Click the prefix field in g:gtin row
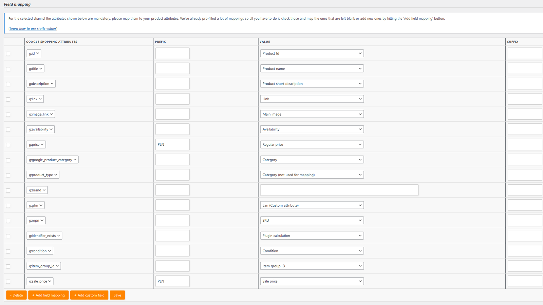This screenshot has height=305, width=543. (172, 205)
